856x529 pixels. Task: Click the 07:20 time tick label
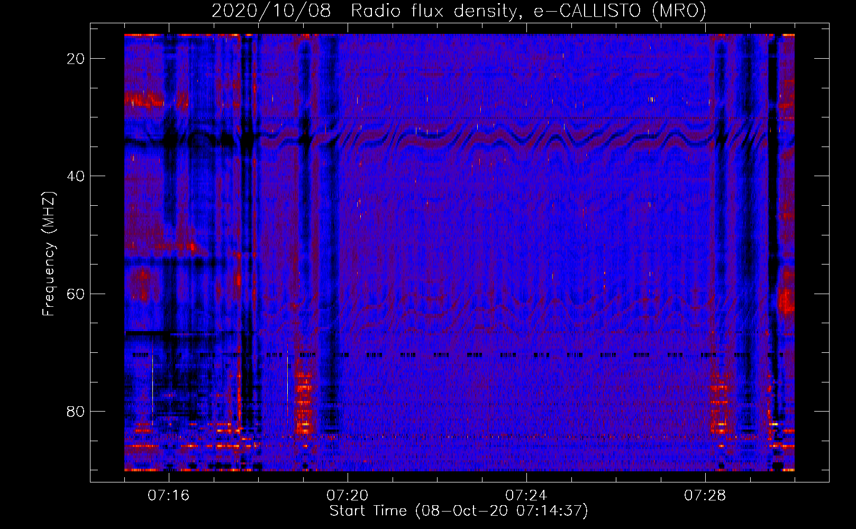348,496
